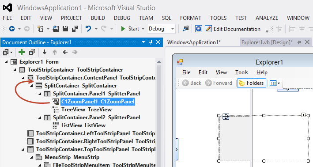Click the left panel expand arrow on designer
The width and height of the screenshot is (313, 167).
click(x=177, y=149)
